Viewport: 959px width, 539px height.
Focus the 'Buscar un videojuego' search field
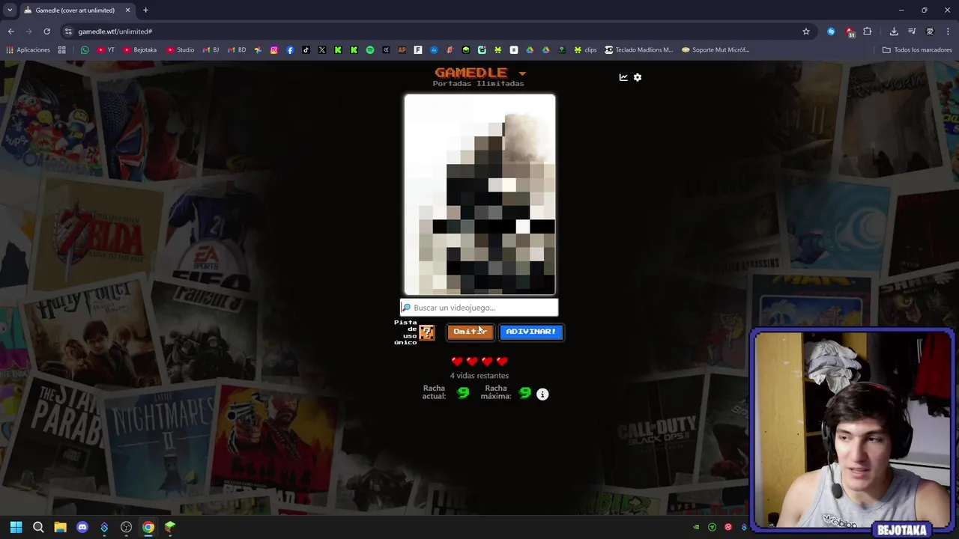point(479,308)
